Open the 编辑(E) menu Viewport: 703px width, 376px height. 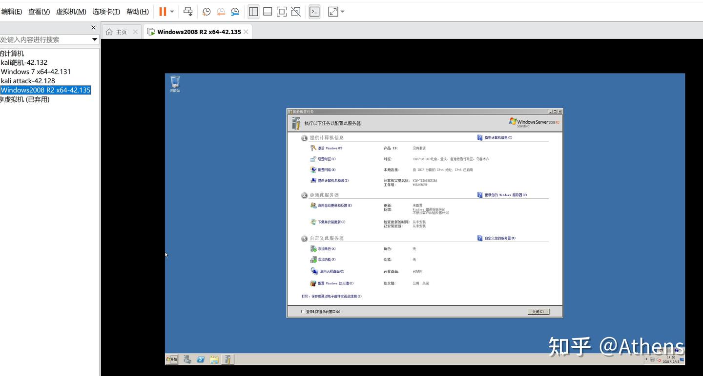pos(11,12)
